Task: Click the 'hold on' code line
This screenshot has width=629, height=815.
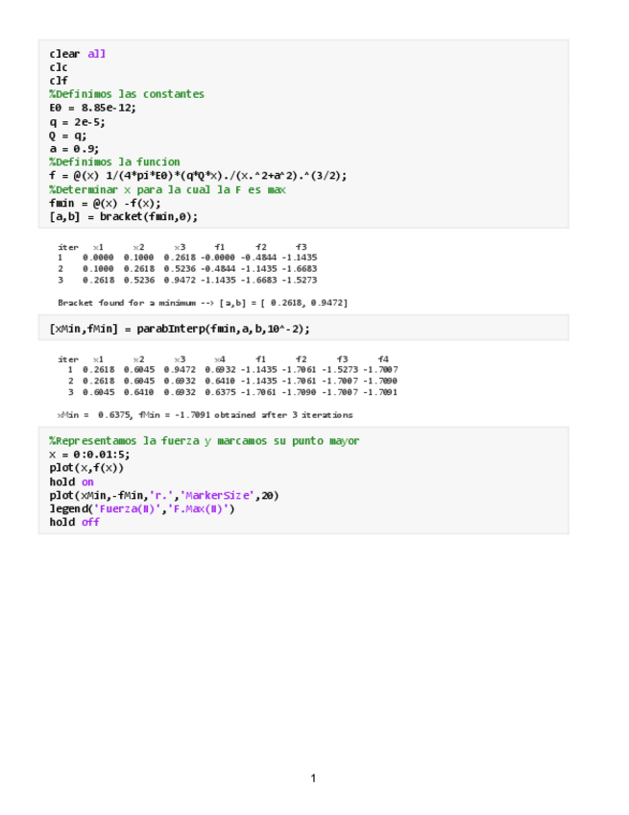Action: pos(72,482)
